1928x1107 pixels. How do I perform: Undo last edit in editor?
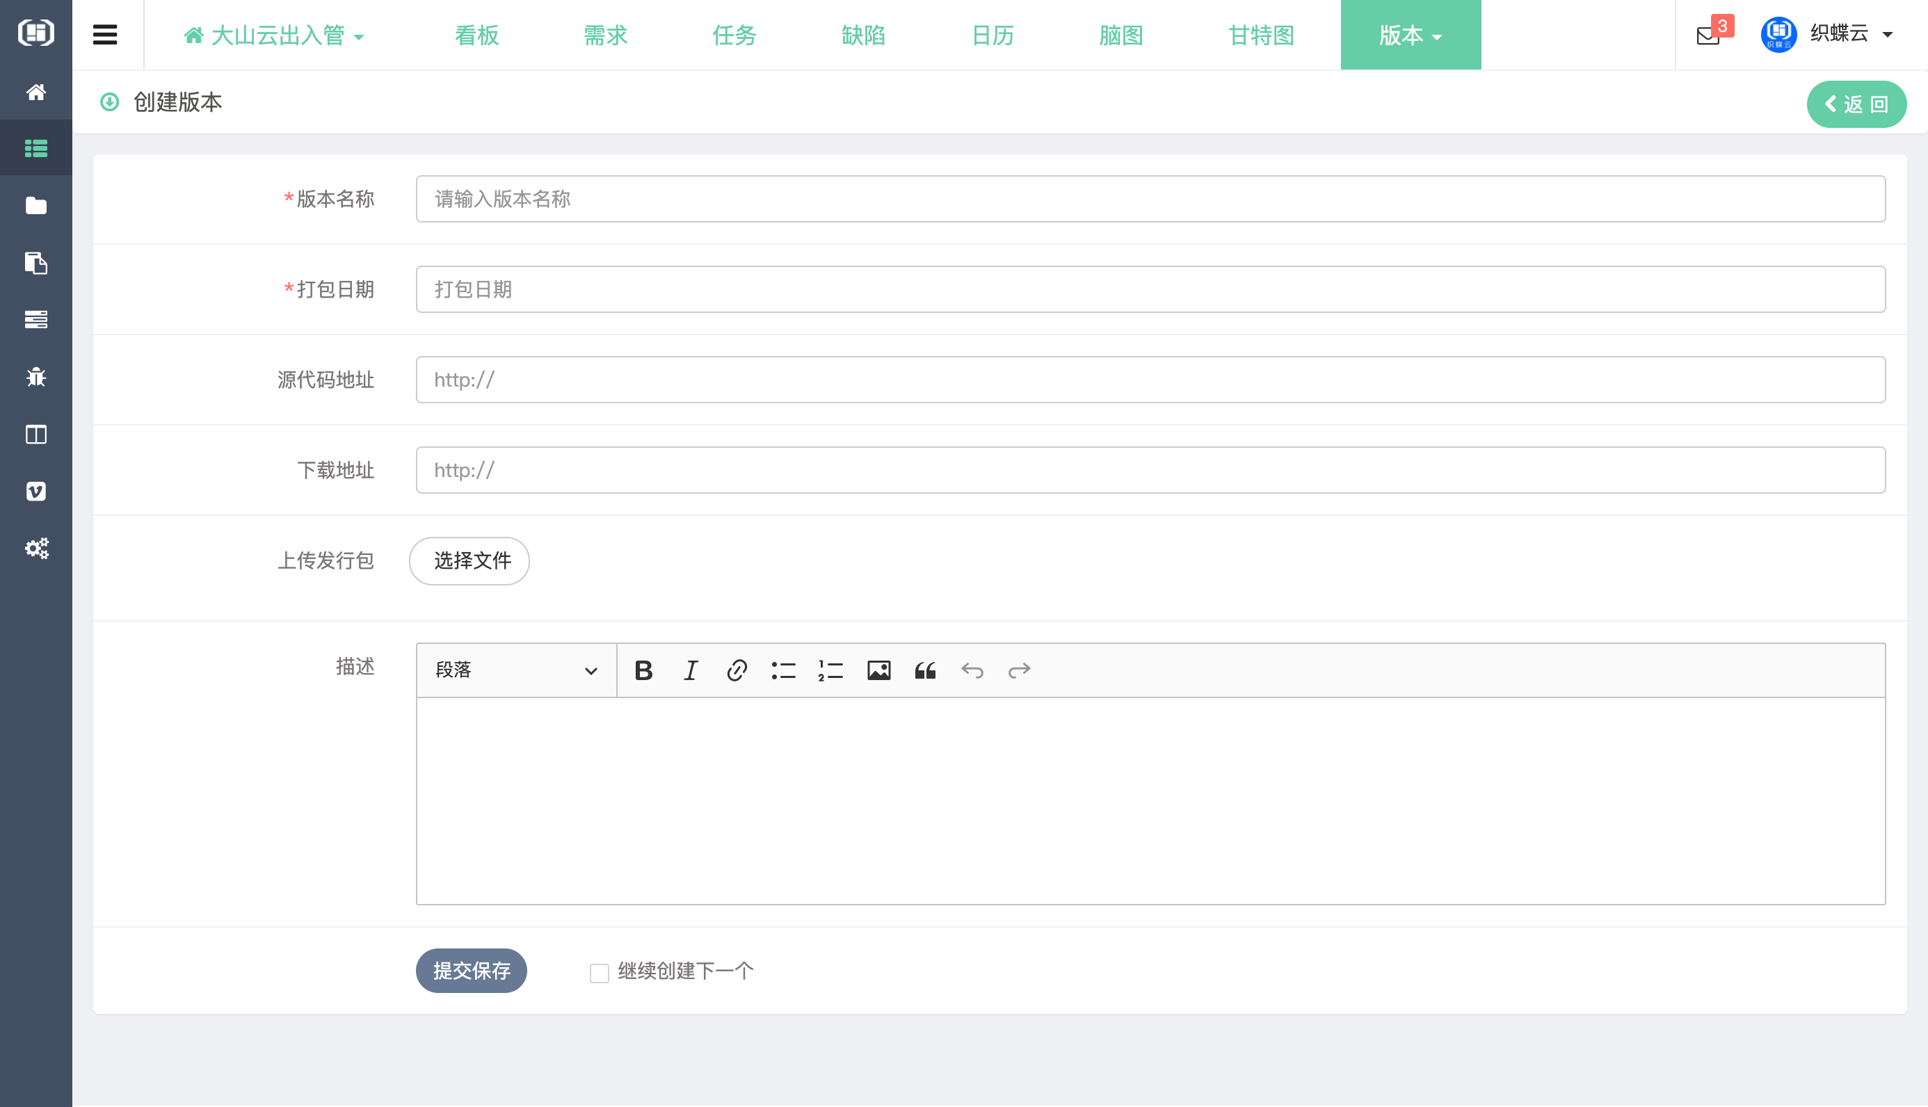pos(972,670)
